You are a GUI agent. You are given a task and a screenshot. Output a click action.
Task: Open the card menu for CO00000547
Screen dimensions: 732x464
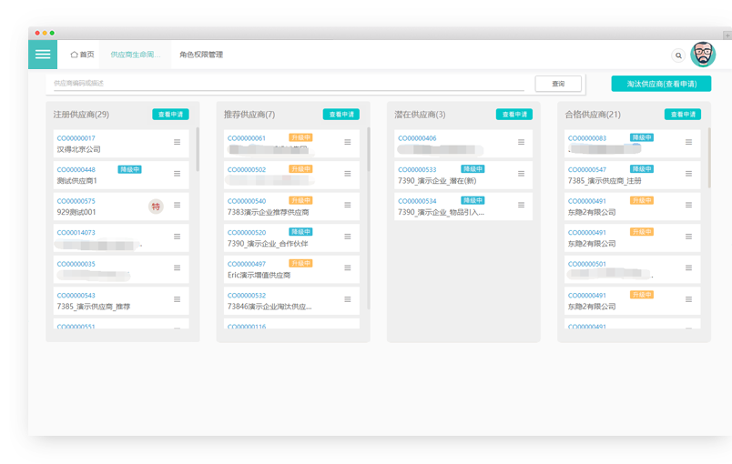point(688,174)
